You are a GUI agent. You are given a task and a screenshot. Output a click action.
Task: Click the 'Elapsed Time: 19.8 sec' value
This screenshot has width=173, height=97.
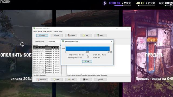(x=76, y=55)
